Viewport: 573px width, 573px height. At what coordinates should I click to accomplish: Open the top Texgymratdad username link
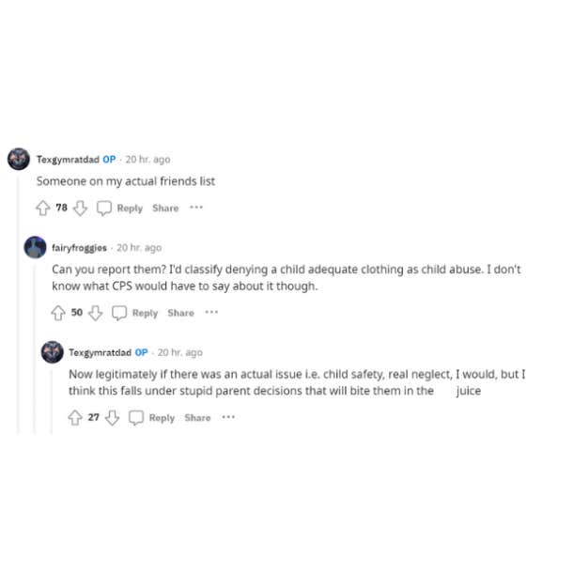(68, 160)
